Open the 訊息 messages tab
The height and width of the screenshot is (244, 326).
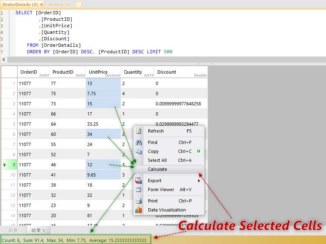pos(13,230)
